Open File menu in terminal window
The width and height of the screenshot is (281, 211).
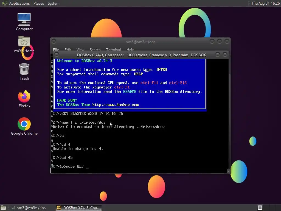pyautogui.click(x=56, y=50)
